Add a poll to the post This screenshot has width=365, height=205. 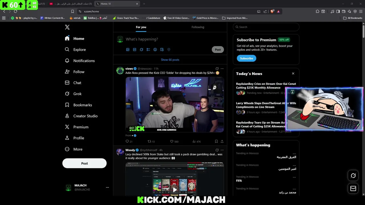click(x=148, y=50)
